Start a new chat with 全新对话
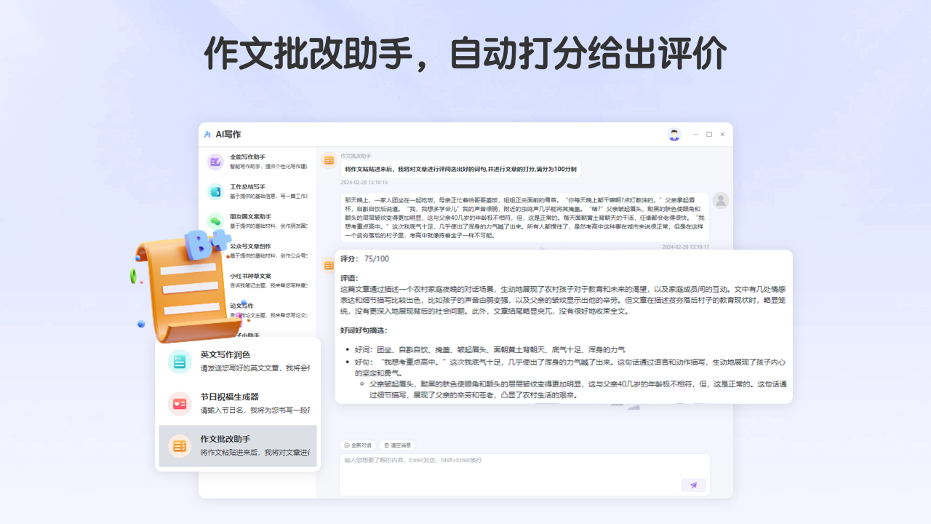This screenshot has height=524, width=931. [359, 444]
